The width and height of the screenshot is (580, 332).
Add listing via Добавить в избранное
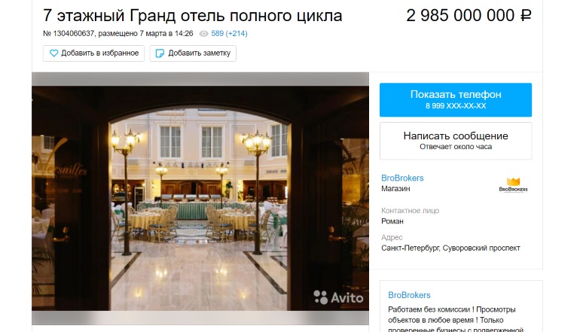pos(93,53)
